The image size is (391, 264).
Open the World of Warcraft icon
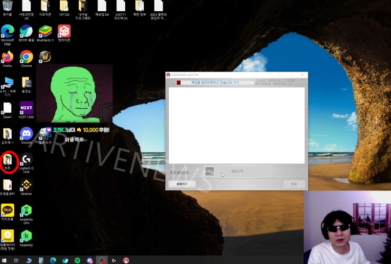(45, 57)
